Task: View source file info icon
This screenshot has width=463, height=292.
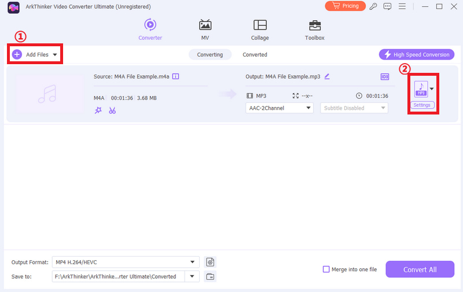Action: (176, 76)
